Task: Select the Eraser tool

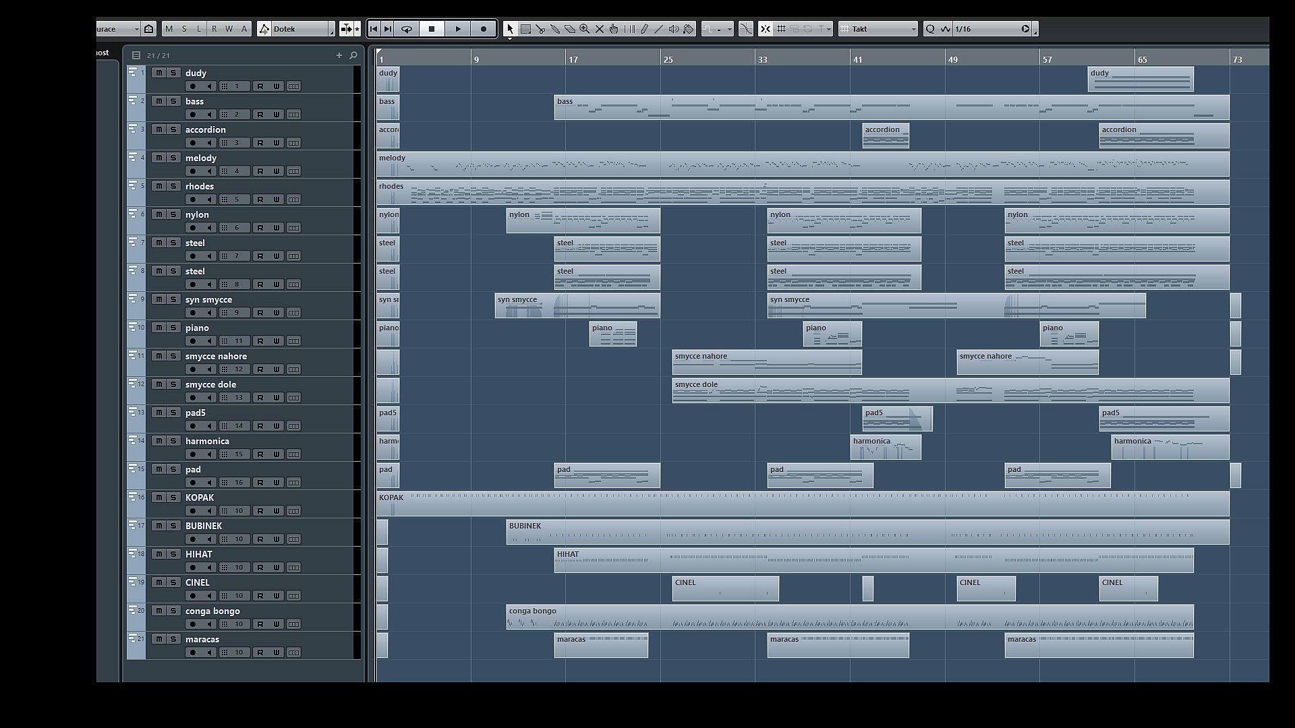Action: tap(570, 29)
